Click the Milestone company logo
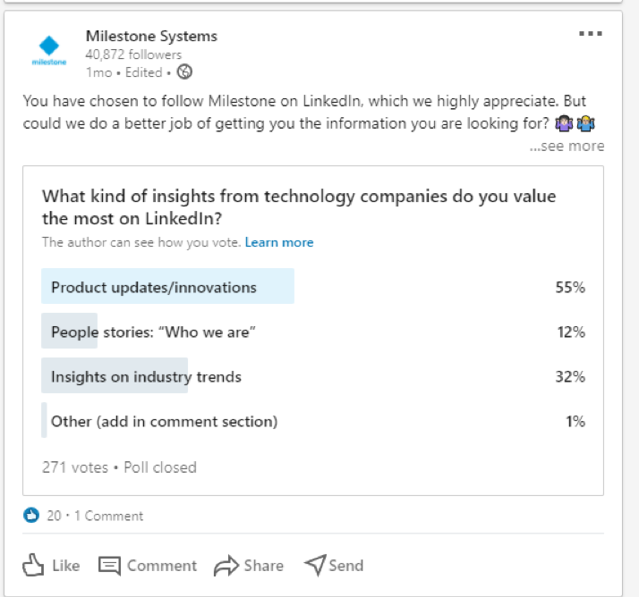 coord(49,49)
